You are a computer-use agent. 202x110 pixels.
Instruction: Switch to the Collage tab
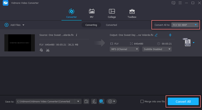(112, 13)
